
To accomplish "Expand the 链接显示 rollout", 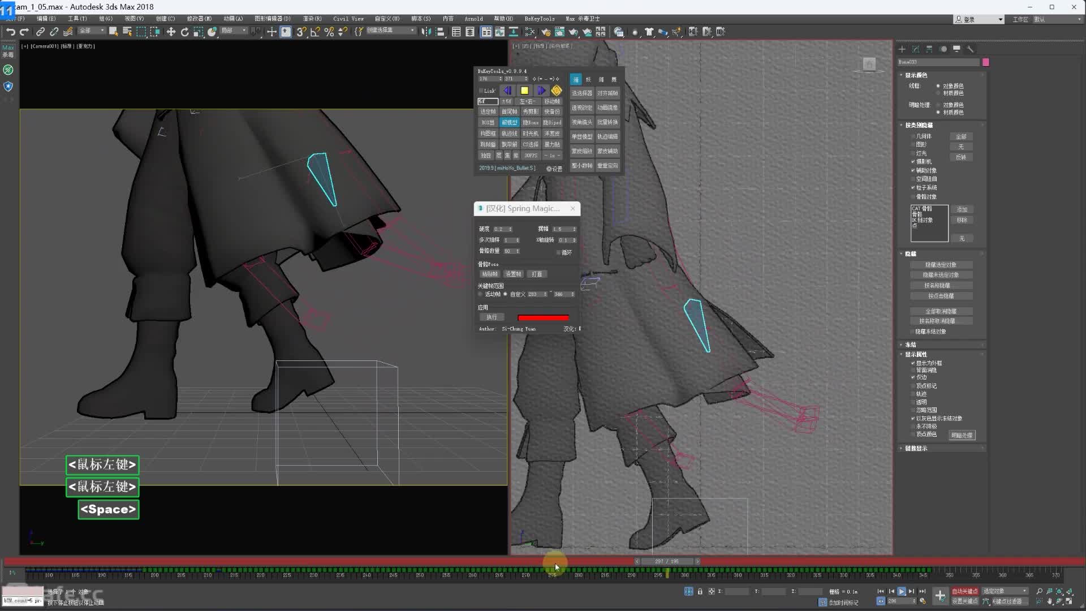I will click(916, 448).
